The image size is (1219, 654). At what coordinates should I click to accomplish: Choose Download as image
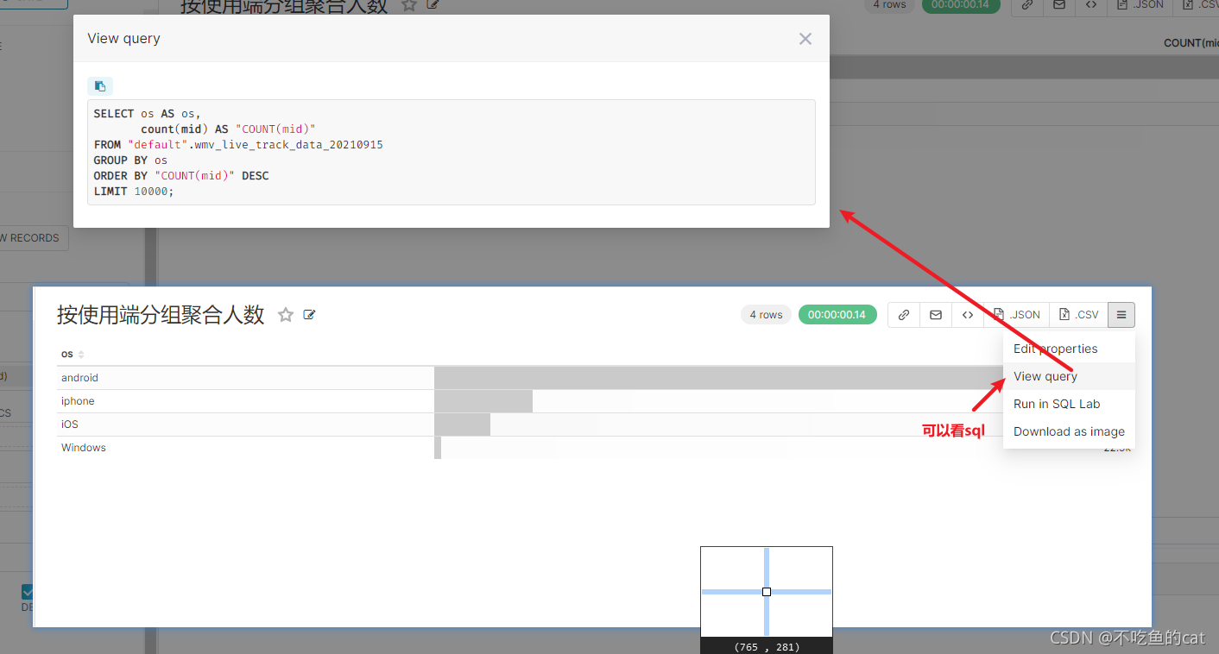[x=1069, y=431]
